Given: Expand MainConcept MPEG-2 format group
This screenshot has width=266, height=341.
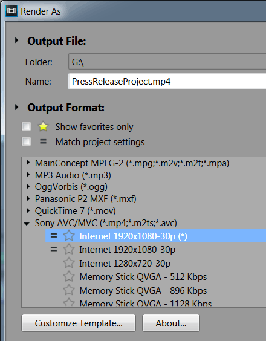Looking at the screenshot, I should [28, 163].
